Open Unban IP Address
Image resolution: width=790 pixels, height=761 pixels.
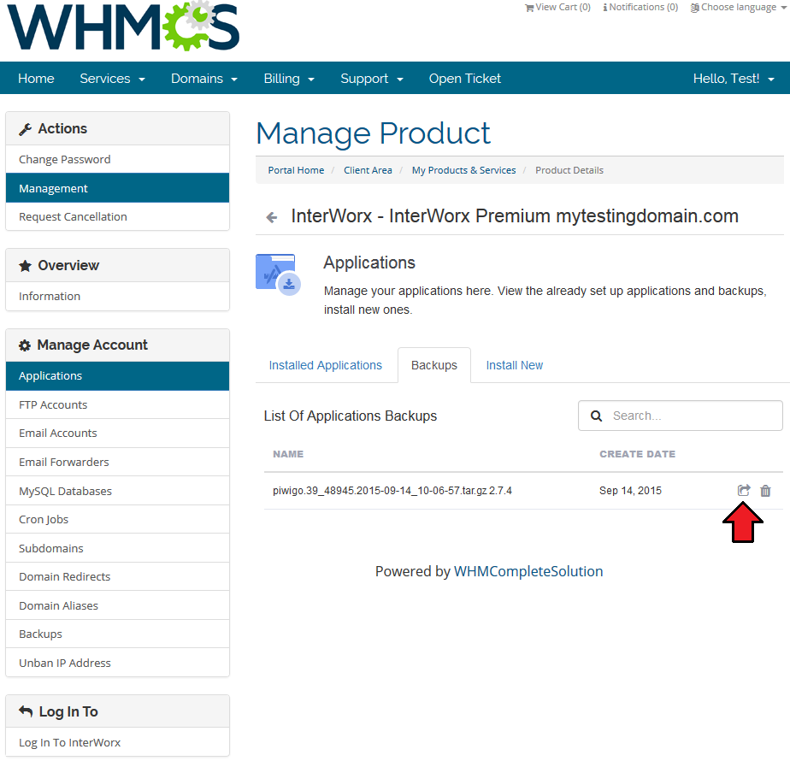coord(117,663)
